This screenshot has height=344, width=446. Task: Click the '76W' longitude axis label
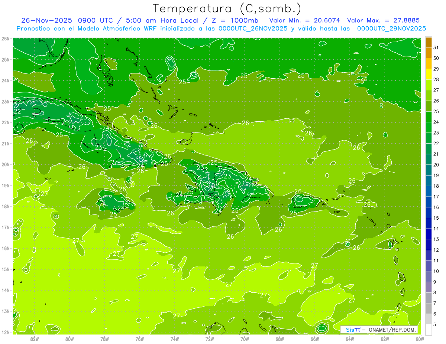139,339
